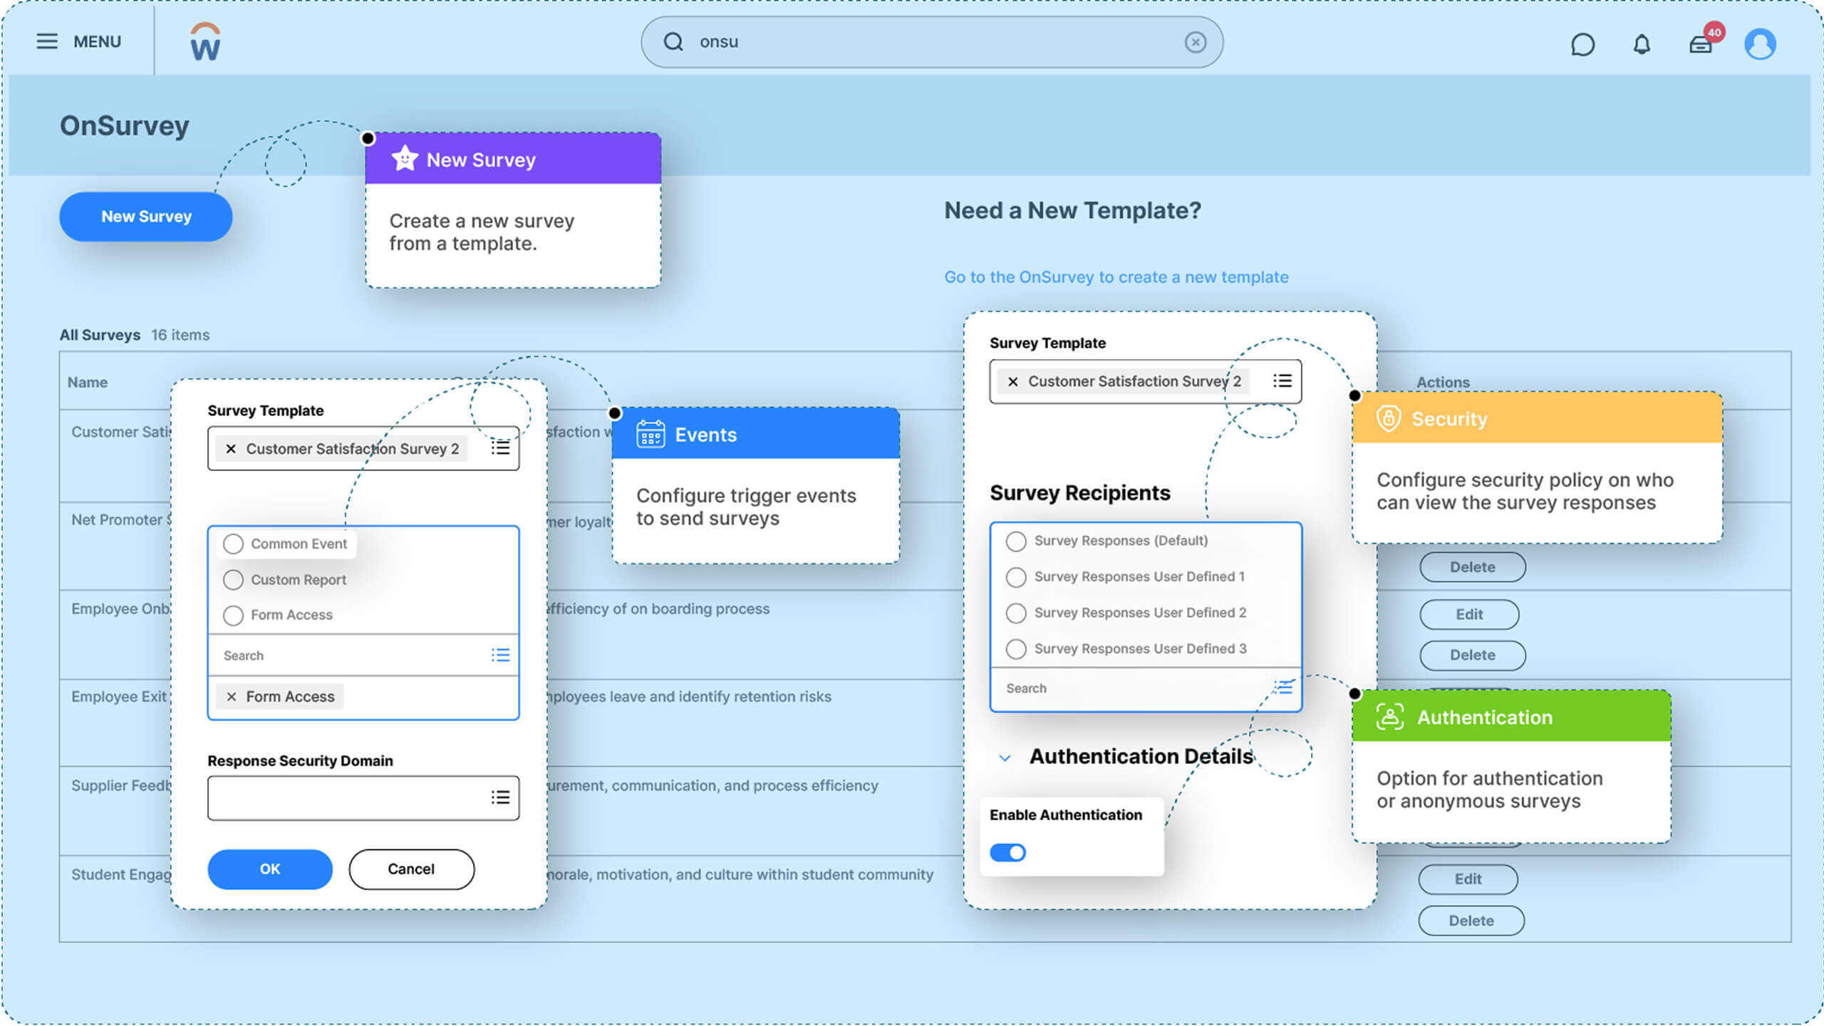Image resolution: width=1824 pixels, height=1026 pixels.
Task: Select Custom Report option in list
Action: (x=233, y=580)
